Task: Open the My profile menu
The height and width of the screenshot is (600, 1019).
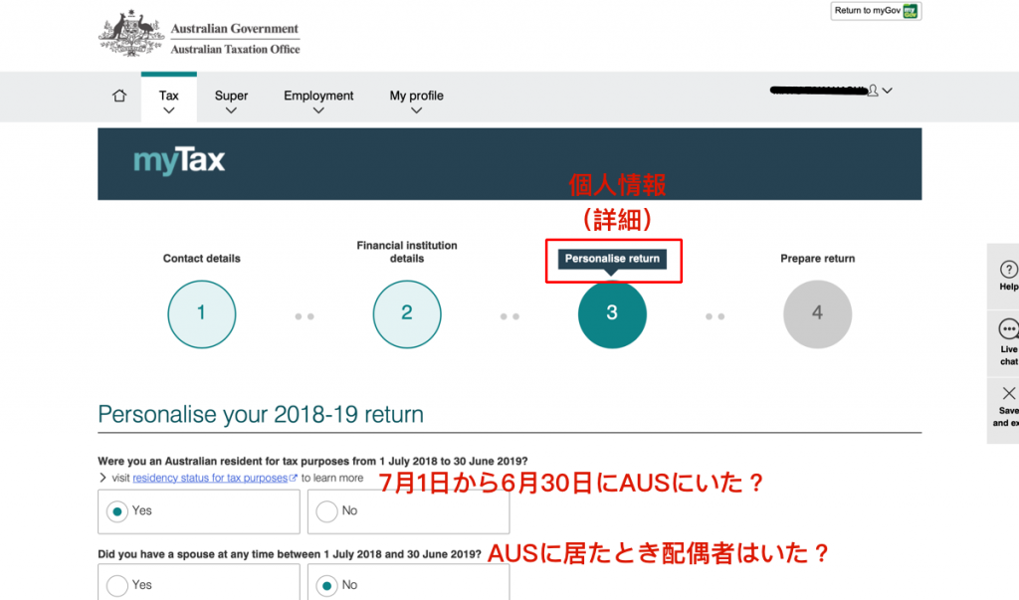Action: click(417, 100)
